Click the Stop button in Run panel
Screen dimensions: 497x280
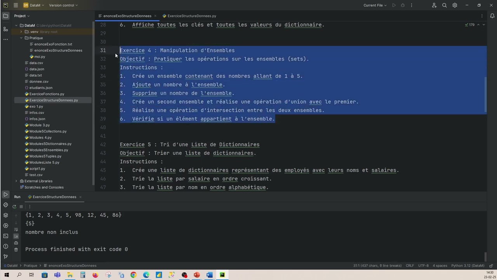pos(21,206)
